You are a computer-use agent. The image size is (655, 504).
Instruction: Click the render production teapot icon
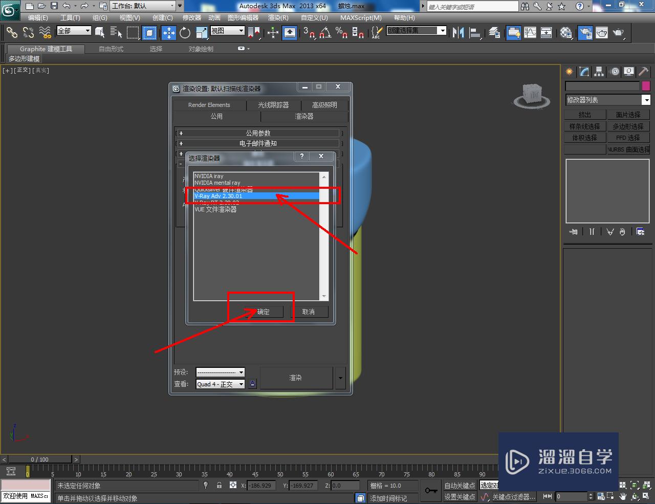click(x=619, y=33)
